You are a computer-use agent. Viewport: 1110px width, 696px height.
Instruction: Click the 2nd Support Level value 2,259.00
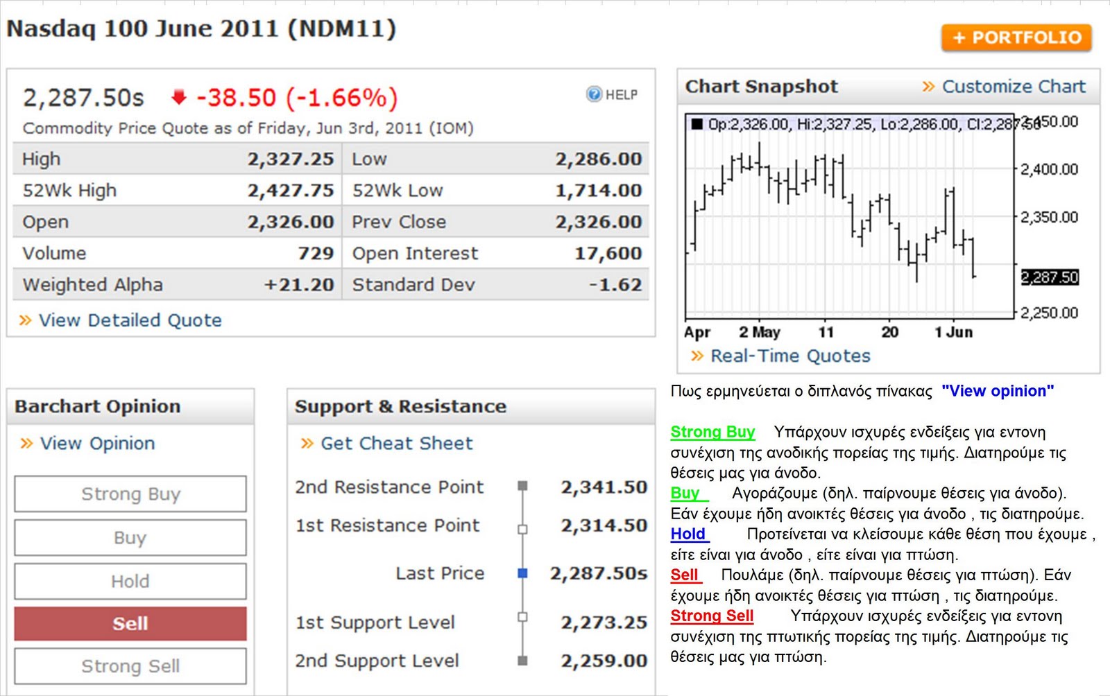pyautogui.click(x=604, y=661)
